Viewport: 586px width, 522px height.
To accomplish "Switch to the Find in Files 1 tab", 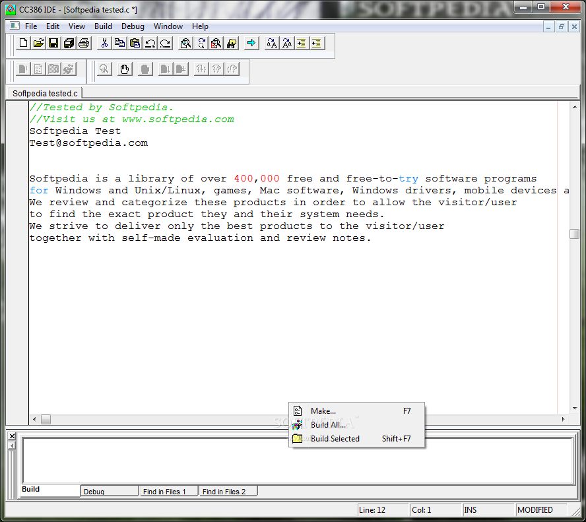I will 168,492.
